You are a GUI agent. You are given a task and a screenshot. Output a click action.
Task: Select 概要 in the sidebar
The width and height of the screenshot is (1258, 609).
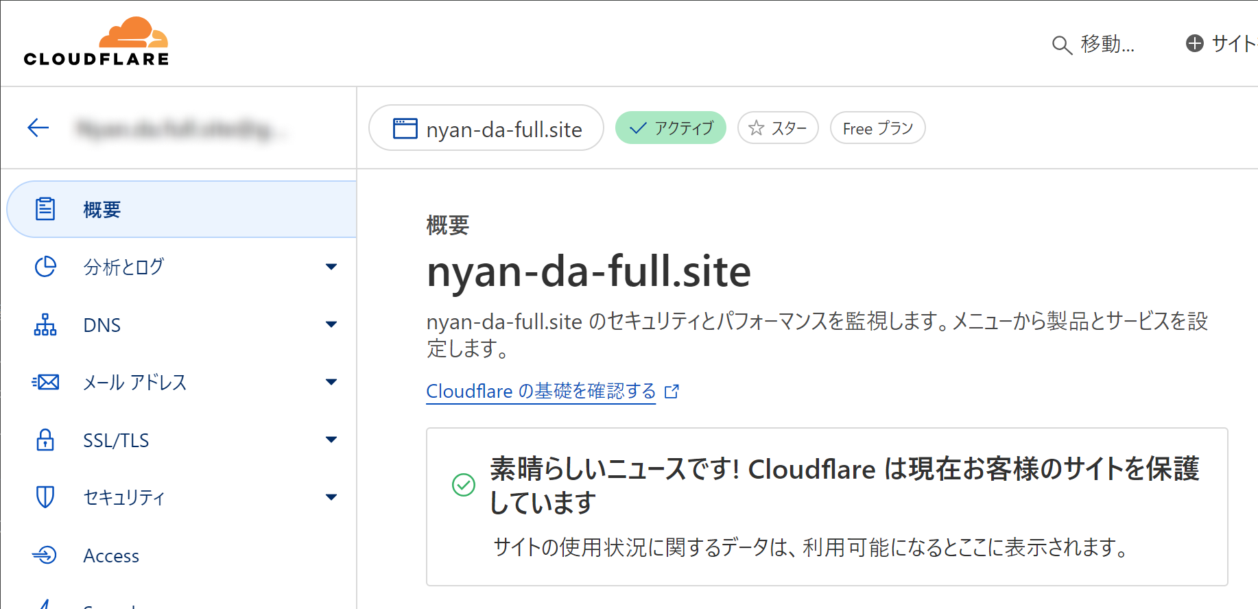182,209
